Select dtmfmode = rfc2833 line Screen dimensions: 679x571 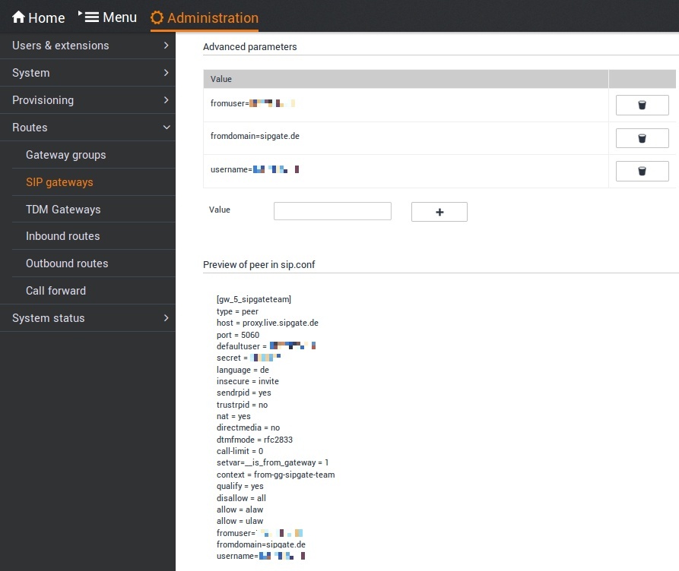coord(255,440)
